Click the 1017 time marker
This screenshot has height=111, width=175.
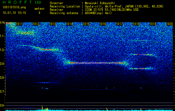120,24
